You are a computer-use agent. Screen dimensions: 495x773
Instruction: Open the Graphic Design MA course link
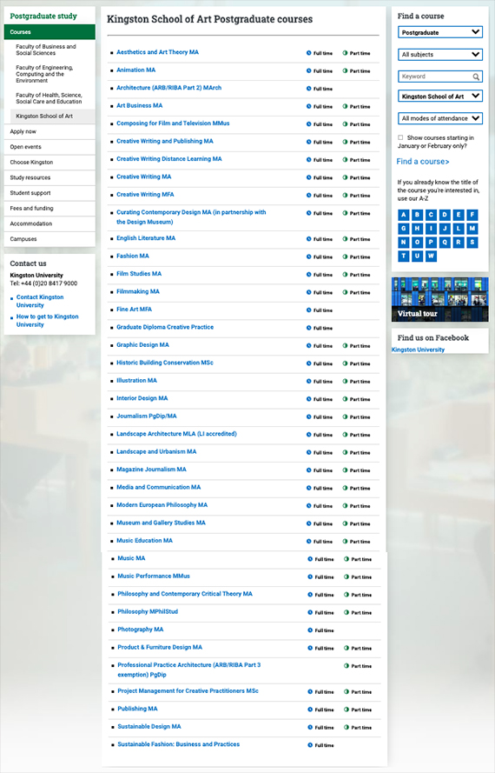tap(142, 344)
